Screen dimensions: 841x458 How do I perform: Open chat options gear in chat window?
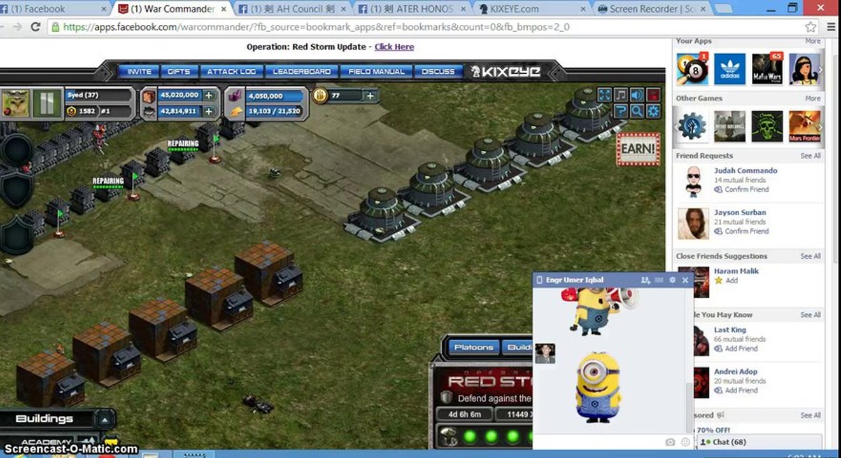(x=672, y=280)
